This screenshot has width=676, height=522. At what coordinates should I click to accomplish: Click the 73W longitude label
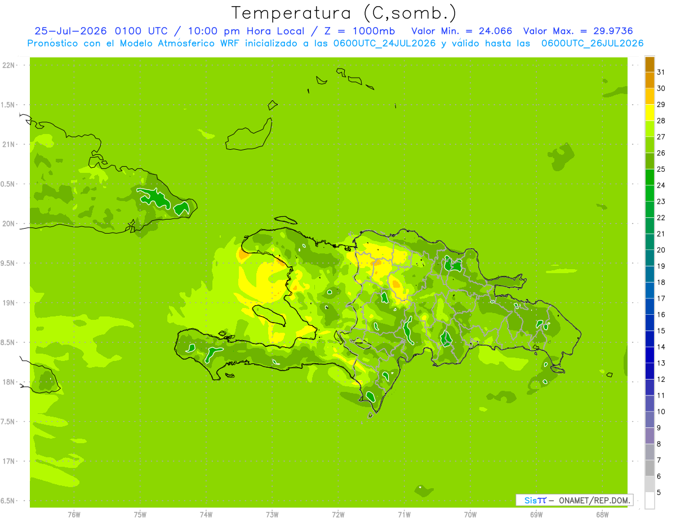click(x=272, y=515)
